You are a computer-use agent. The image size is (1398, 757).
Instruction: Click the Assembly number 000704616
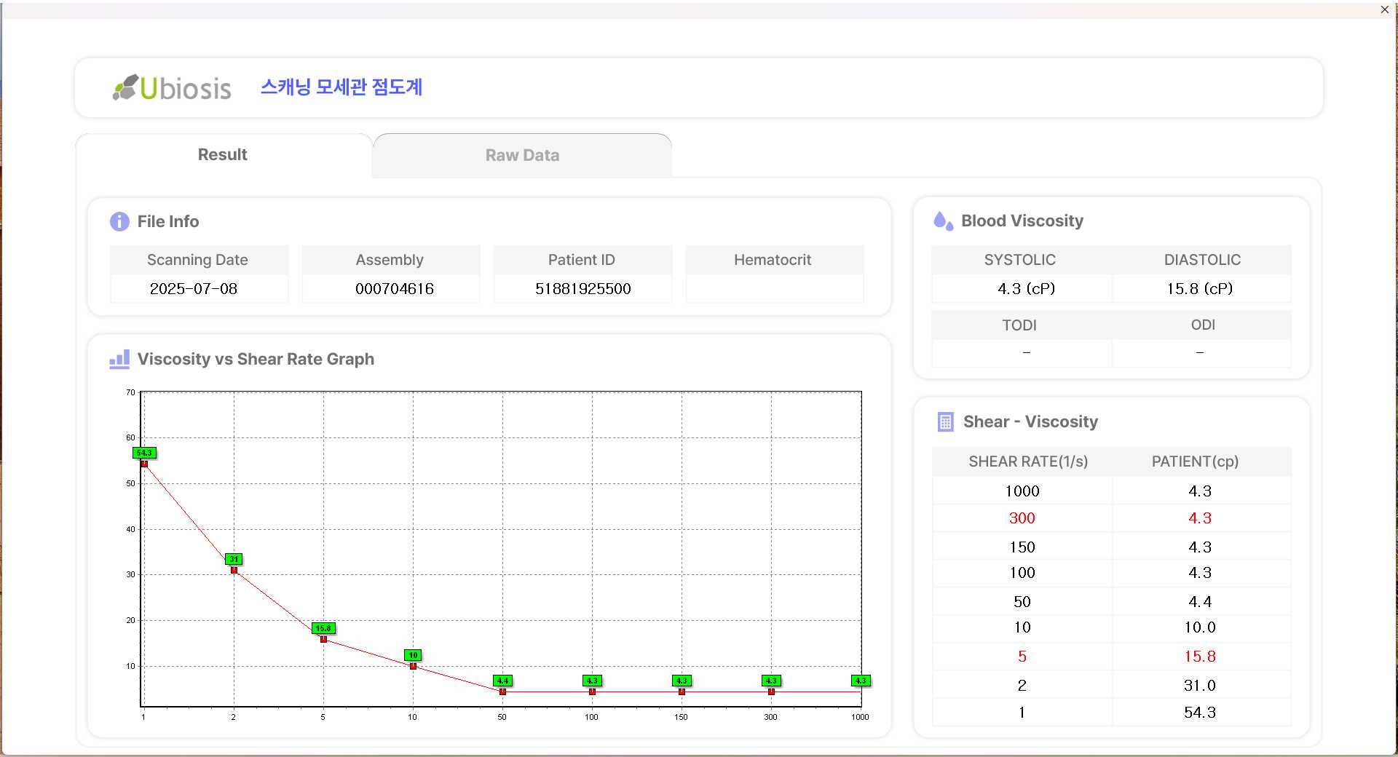click(x=394, y=288)
